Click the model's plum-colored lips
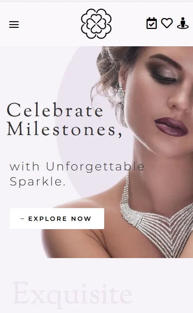The image size is (193, 313). [171, 127]
